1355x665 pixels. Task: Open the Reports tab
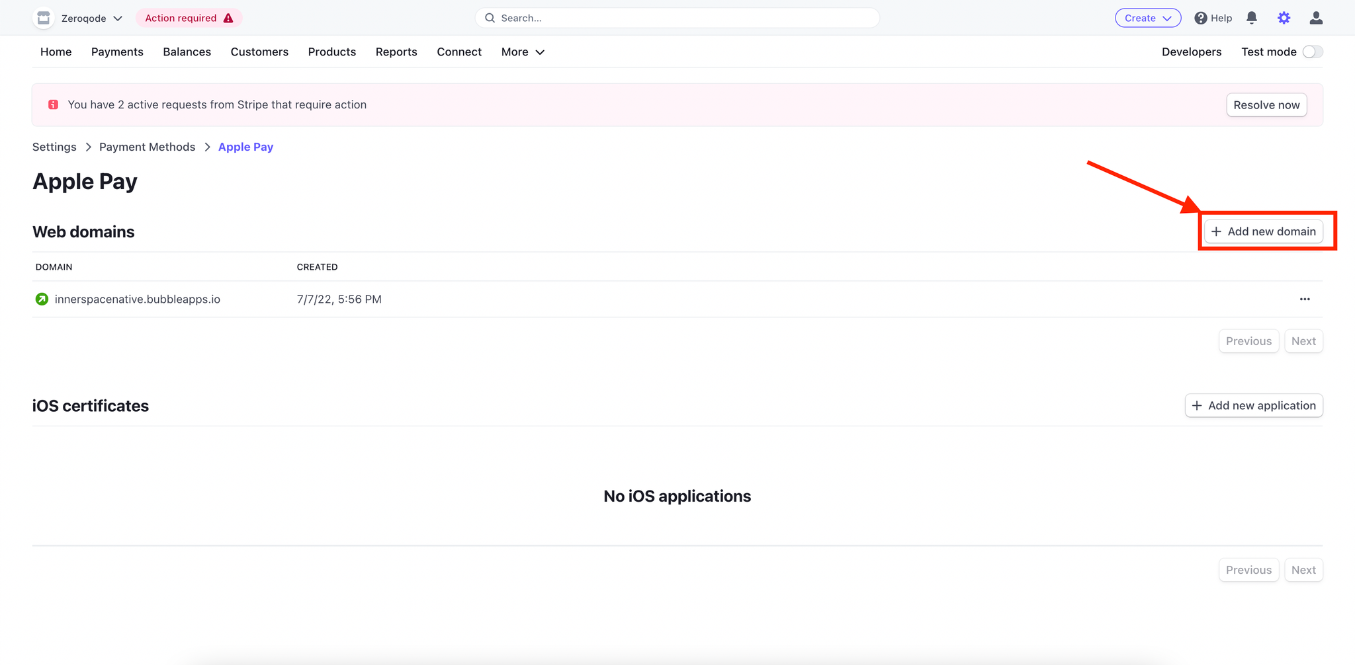tap(396, 52)
